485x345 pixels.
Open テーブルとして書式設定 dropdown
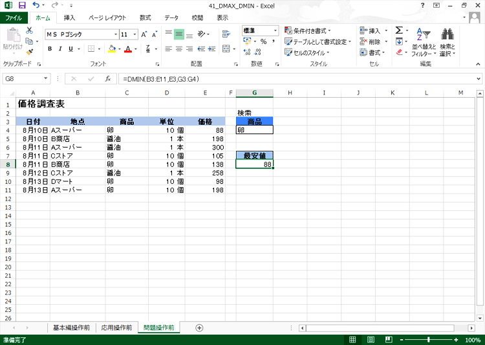tap(318, 42)
